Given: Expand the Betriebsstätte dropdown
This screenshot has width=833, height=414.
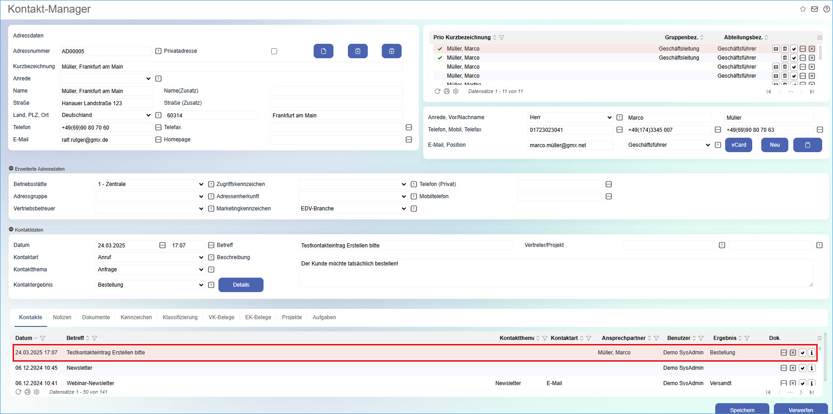Looking at the screenshot, I should pos(150,184).
